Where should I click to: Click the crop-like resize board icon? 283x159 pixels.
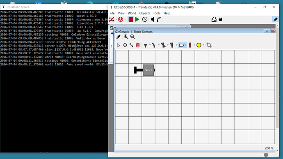[209, 45]
